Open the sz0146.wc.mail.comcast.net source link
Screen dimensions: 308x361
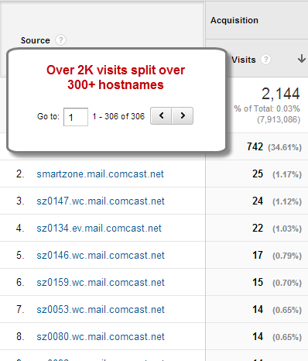coord(101,256)
